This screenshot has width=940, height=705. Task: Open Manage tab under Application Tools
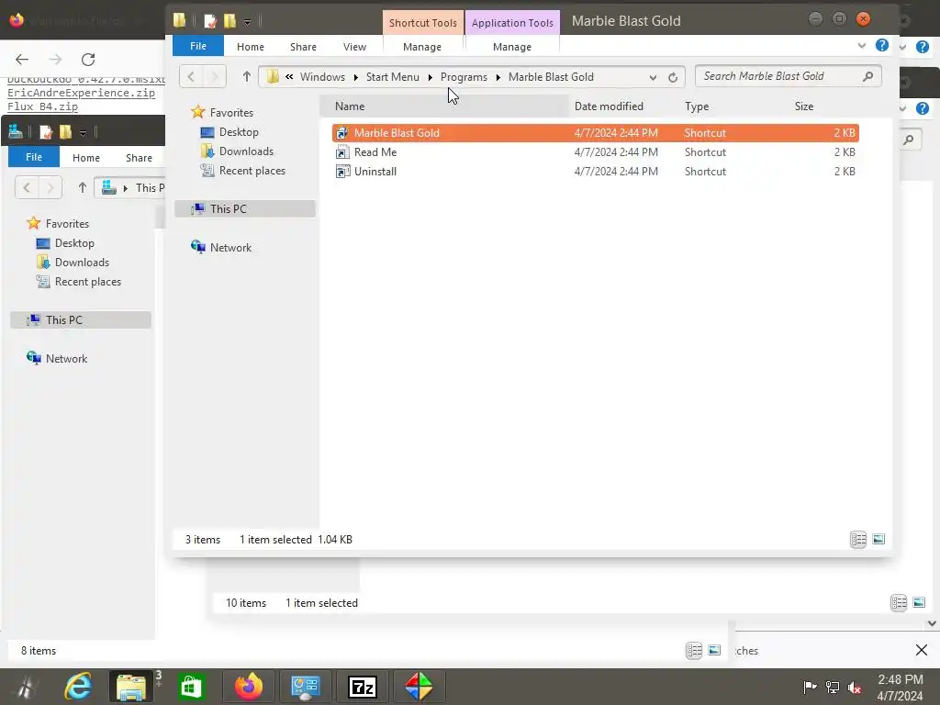coord(512,47)
